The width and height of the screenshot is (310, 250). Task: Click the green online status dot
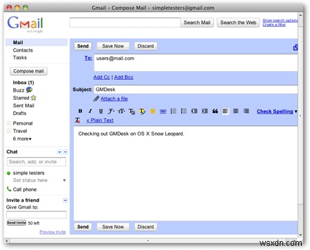9,173
